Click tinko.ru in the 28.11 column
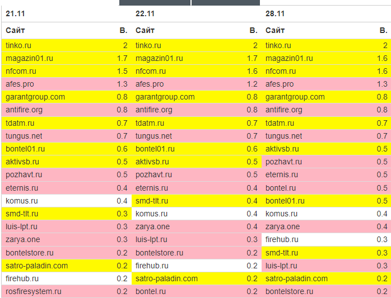 click(x=278, y=45)
